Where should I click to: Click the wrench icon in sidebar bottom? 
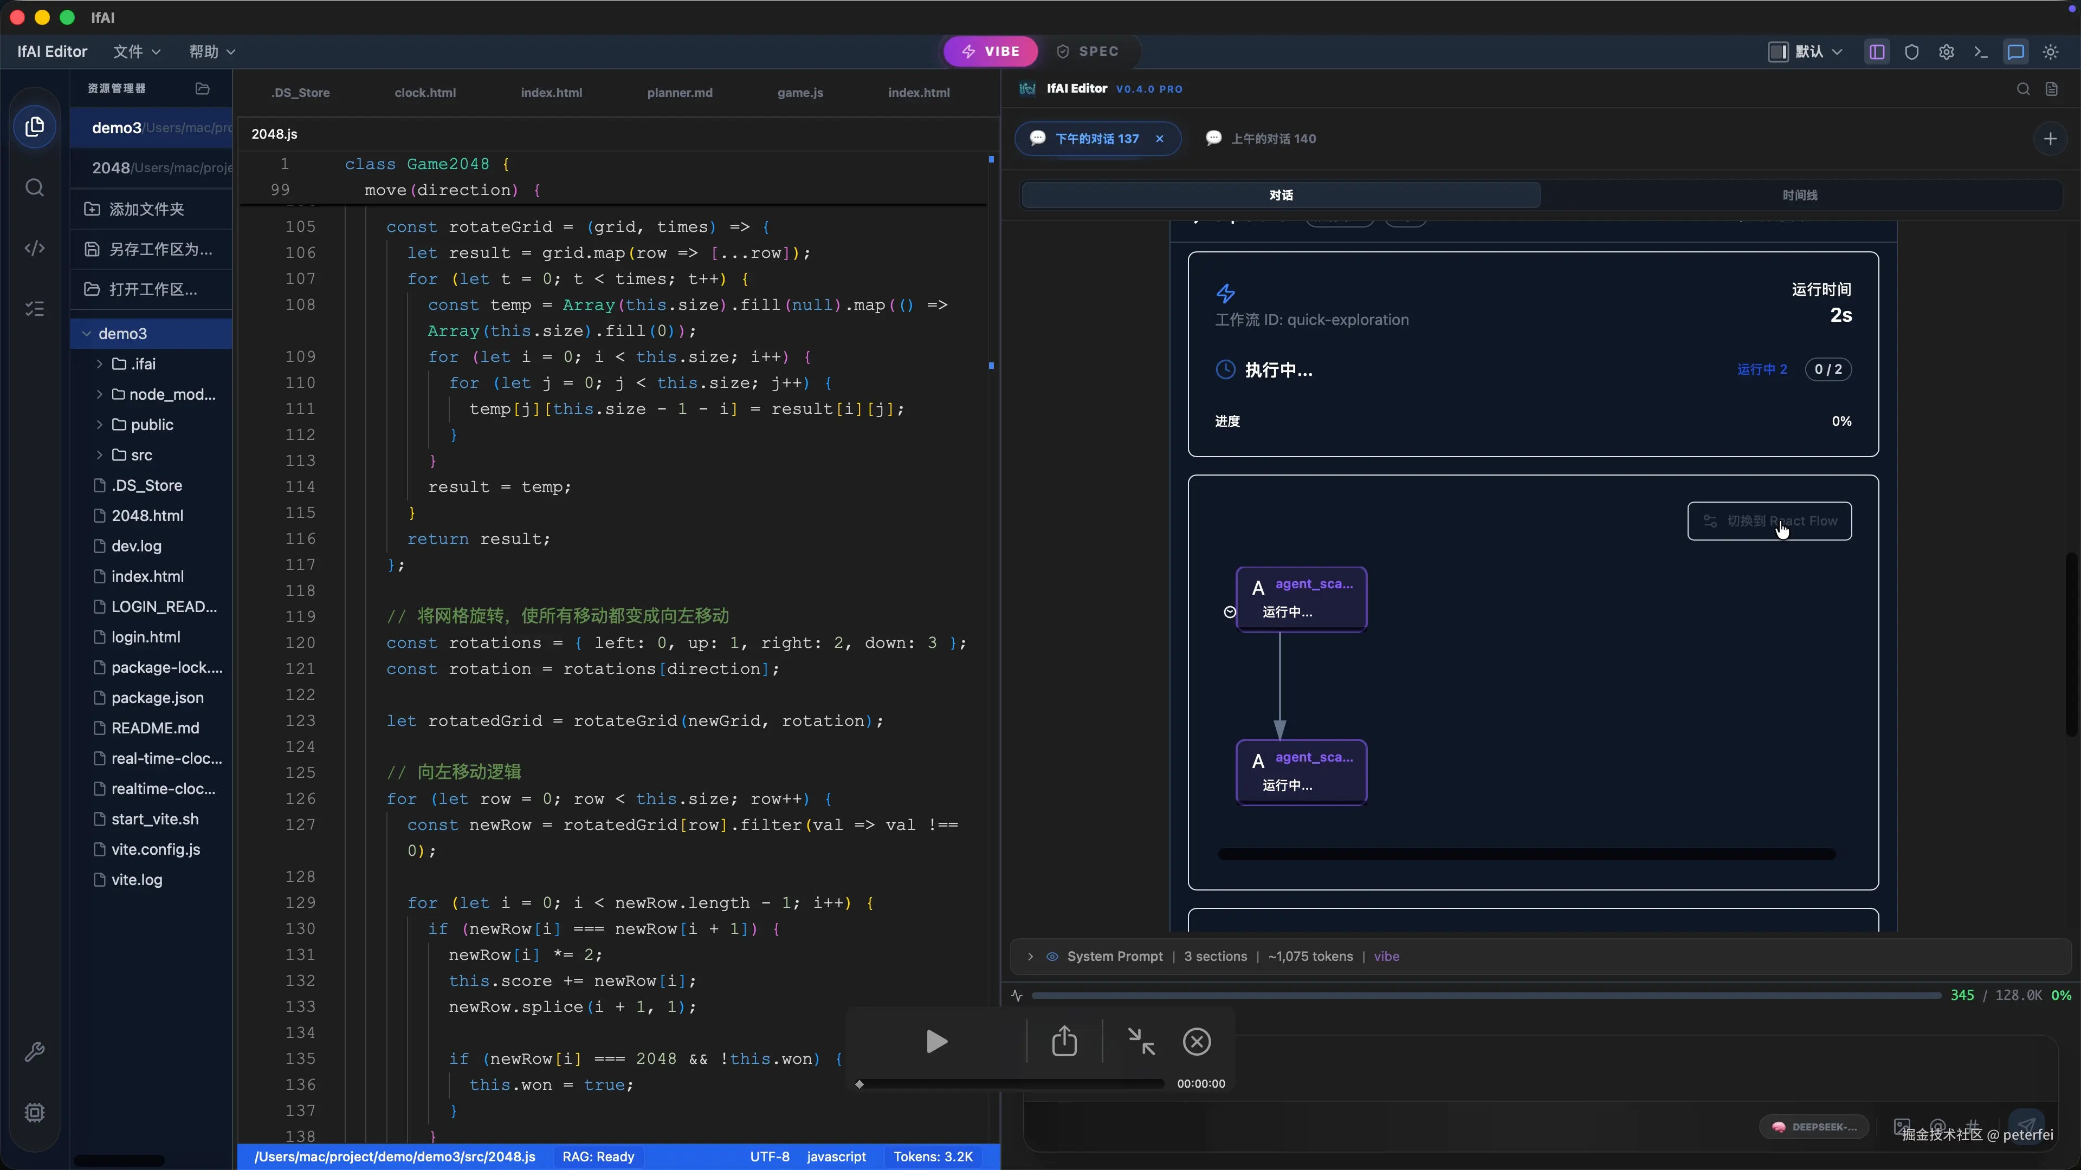(x=34, y=1052)
